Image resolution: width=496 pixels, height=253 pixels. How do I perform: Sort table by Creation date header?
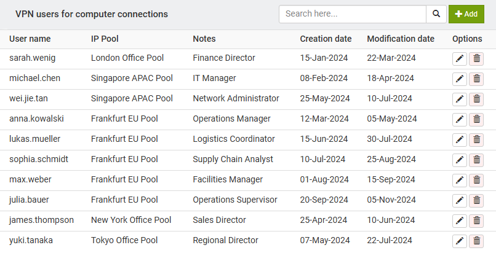click(x=326, y=39)
